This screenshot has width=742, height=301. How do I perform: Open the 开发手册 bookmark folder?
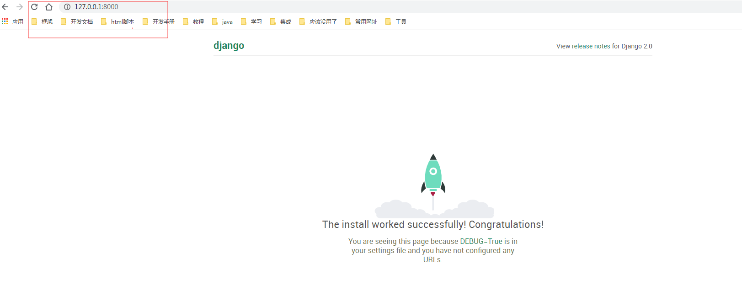[x=159, y=21]
